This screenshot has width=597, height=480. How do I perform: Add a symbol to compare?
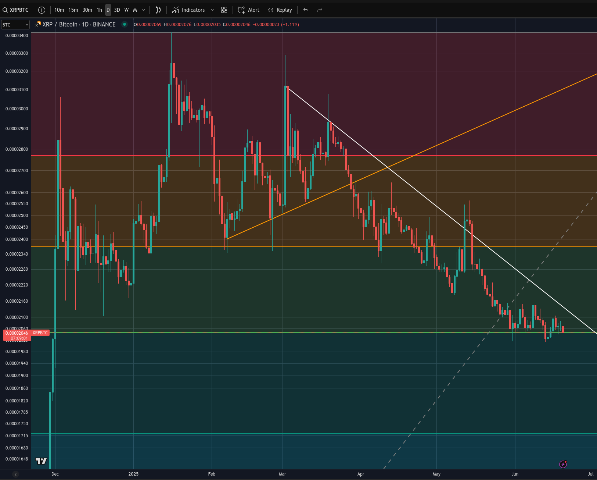[42, 10]
